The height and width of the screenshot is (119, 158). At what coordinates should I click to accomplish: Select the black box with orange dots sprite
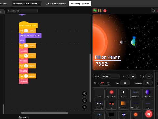click(x=111, y=105)
